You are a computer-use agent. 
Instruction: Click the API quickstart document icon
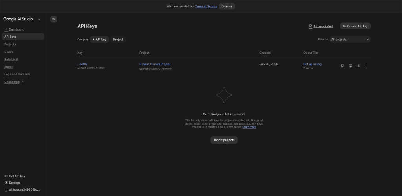point(311,26)
